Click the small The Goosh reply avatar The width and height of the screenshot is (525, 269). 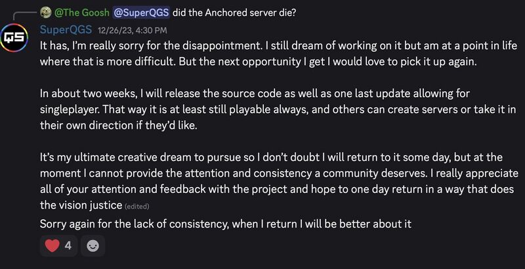(x=45, y=11)
